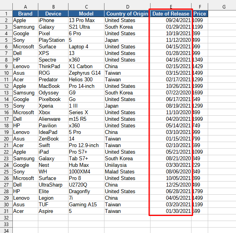Select the Tab S7+ cell

[x=86, y=158]
